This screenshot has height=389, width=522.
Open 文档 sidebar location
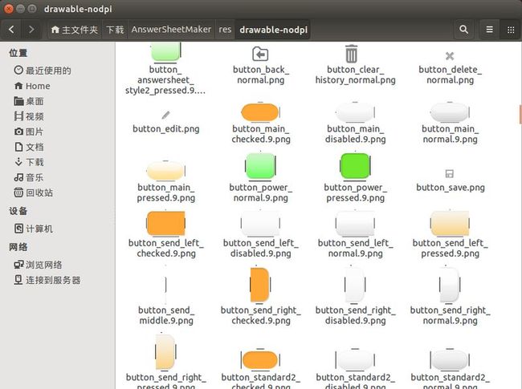(29, 147)
